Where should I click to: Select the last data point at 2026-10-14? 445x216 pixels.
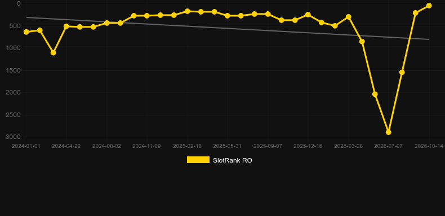[429, 6]
